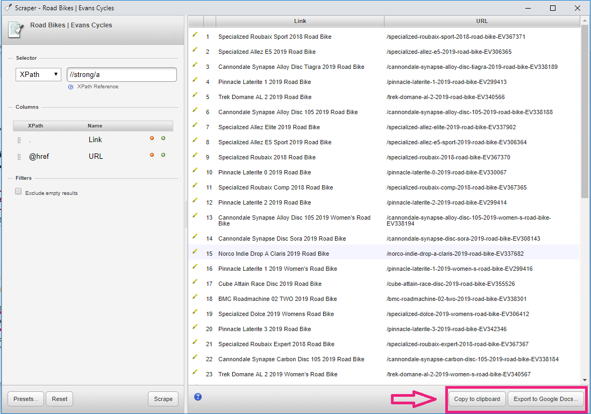
Task: Click the Link name cell in Columns
Action: pyautogui.click(x=95, y=139)
